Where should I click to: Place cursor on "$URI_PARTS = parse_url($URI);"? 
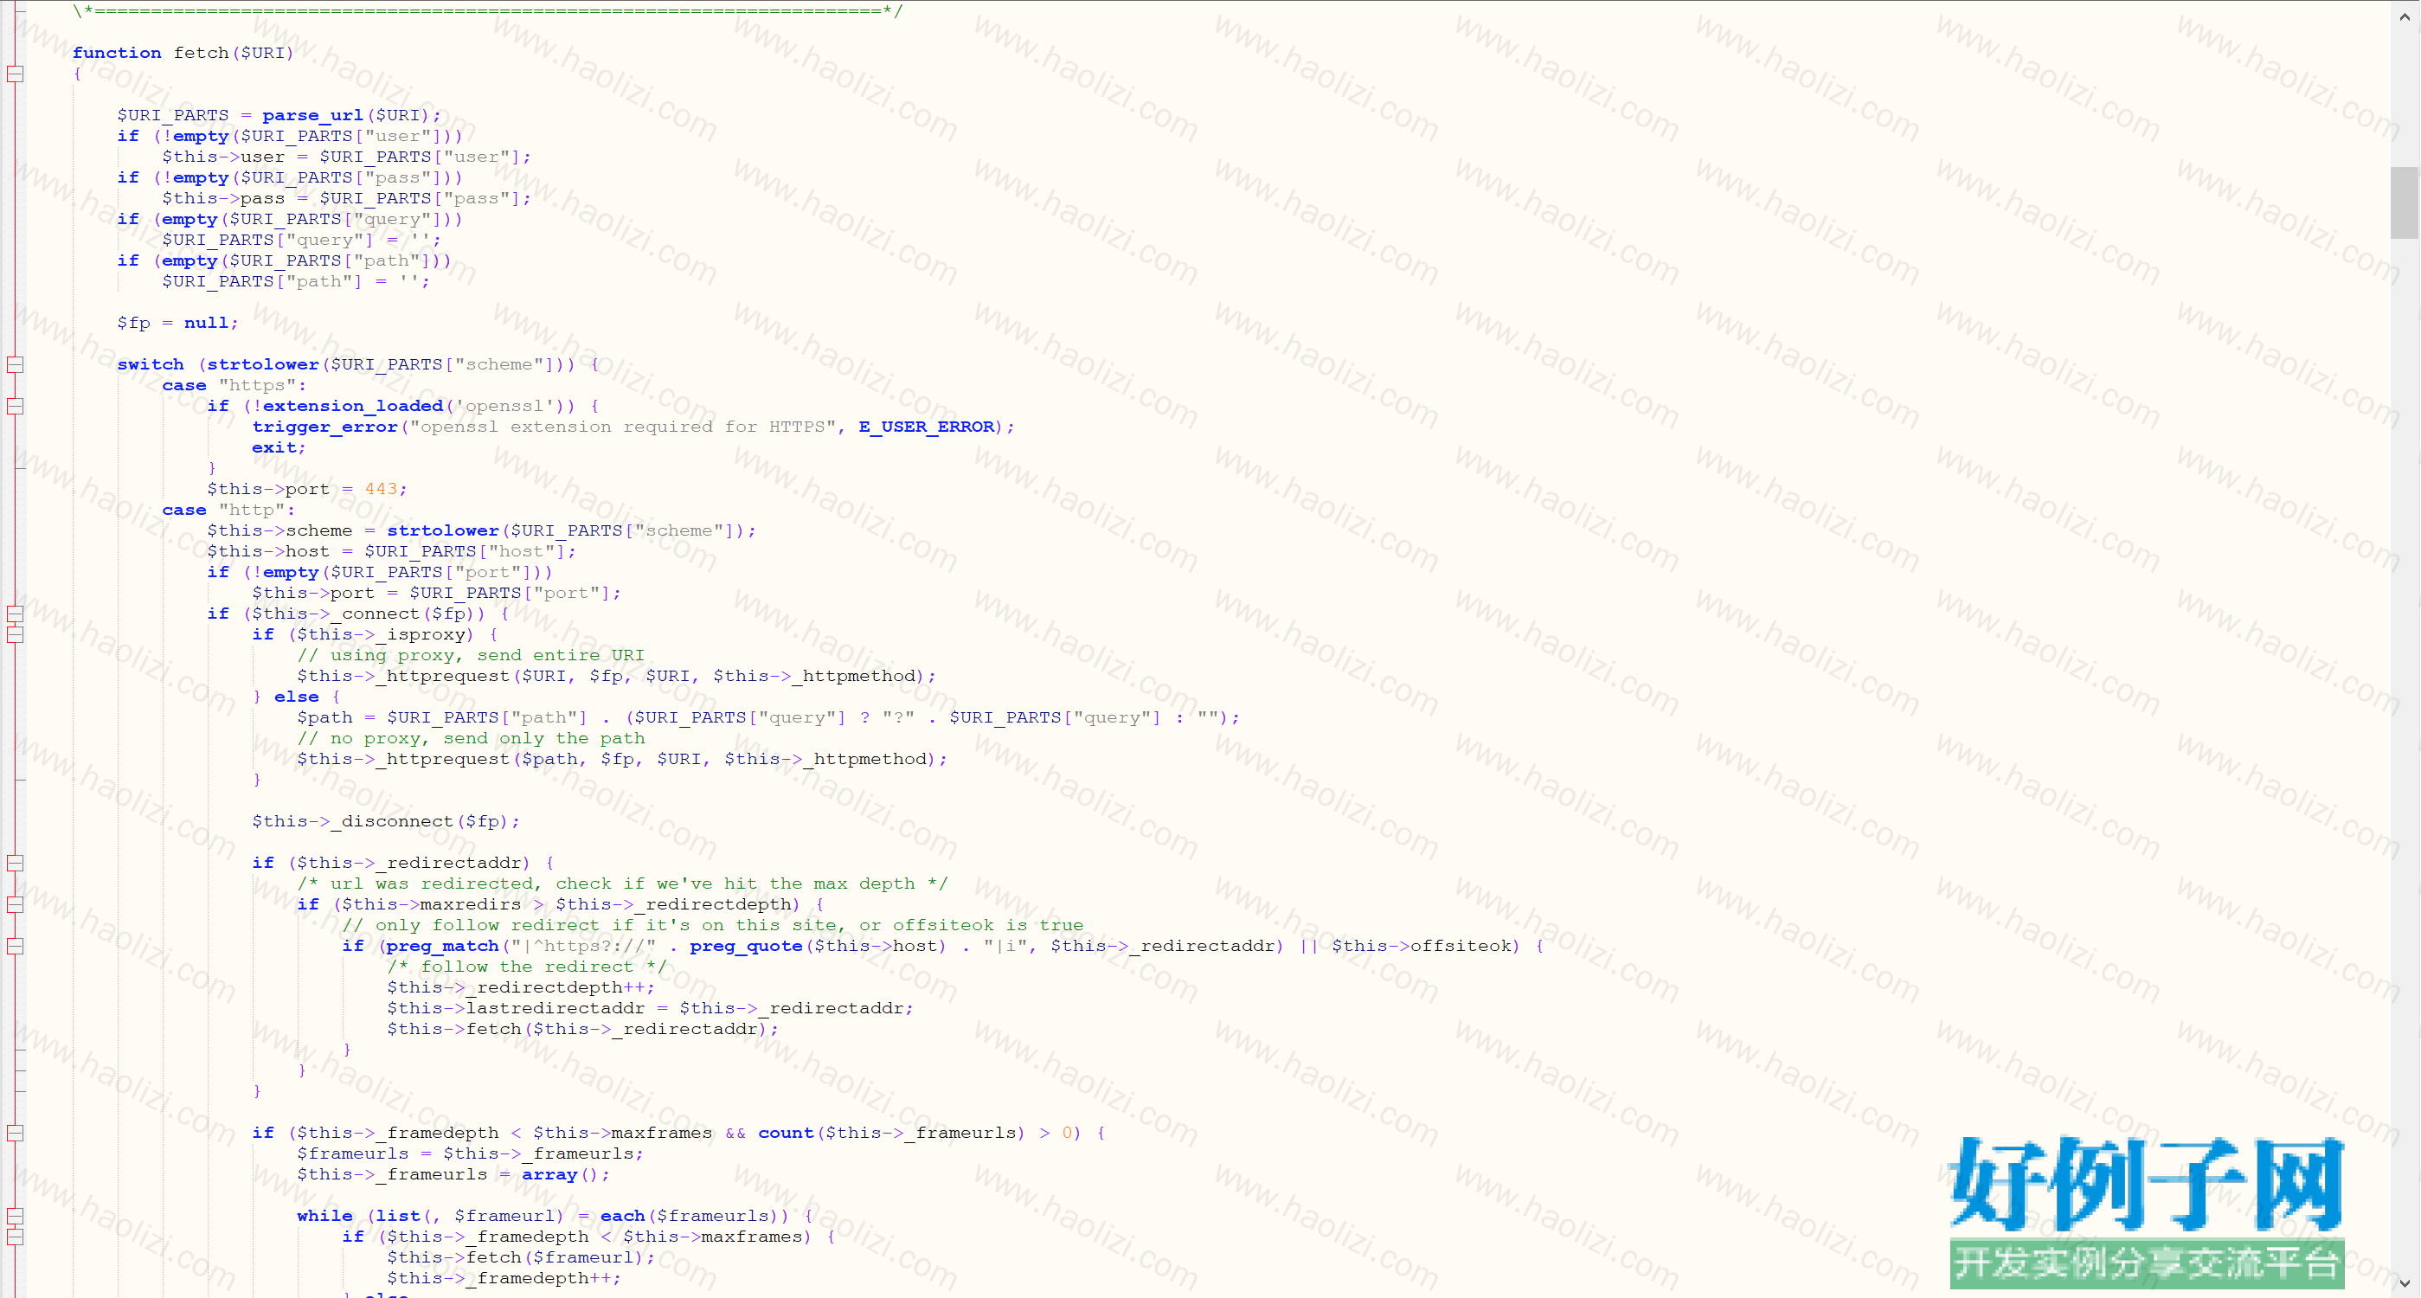pyautogui.click(x=279, y=115)
